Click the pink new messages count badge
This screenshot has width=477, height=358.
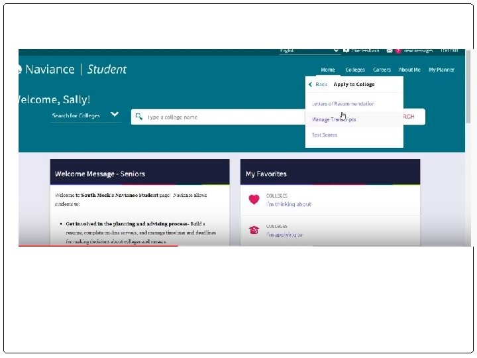(398, 51)
